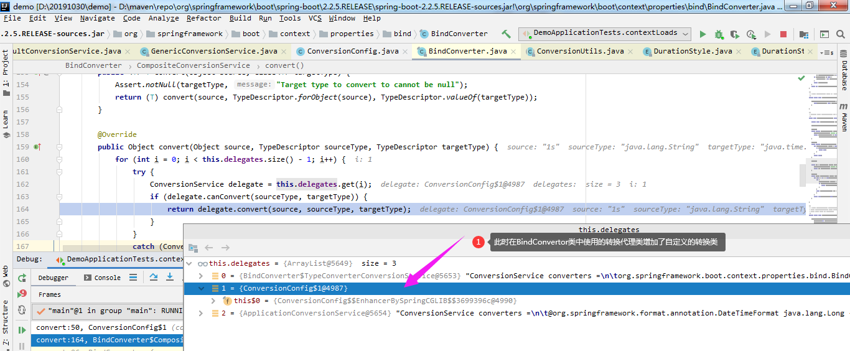This screenshot has height=351, width=850.
Task: Click Rerun Failed Tests icon
Action: (x=22, y=293)
